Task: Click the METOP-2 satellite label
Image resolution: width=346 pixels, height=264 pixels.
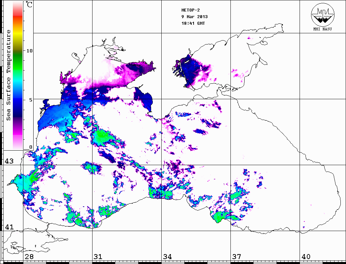Action: (191, 10)
